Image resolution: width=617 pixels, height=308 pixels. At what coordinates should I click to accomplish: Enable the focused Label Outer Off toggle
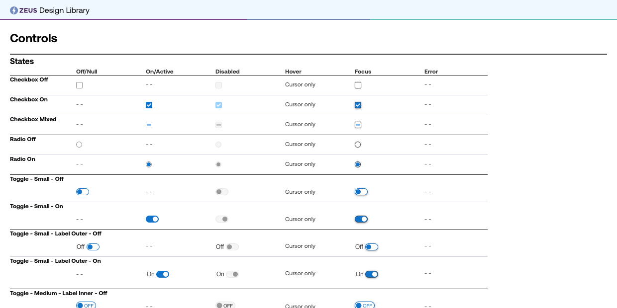point(372,247)
